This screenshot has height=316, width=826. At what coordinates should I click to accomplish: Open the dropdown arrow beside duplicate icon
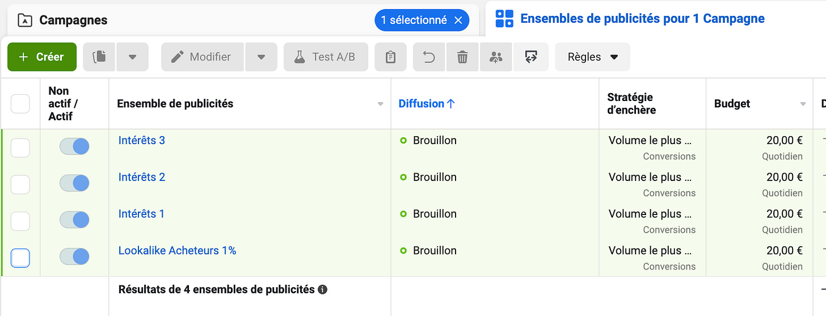pos(133,57)
